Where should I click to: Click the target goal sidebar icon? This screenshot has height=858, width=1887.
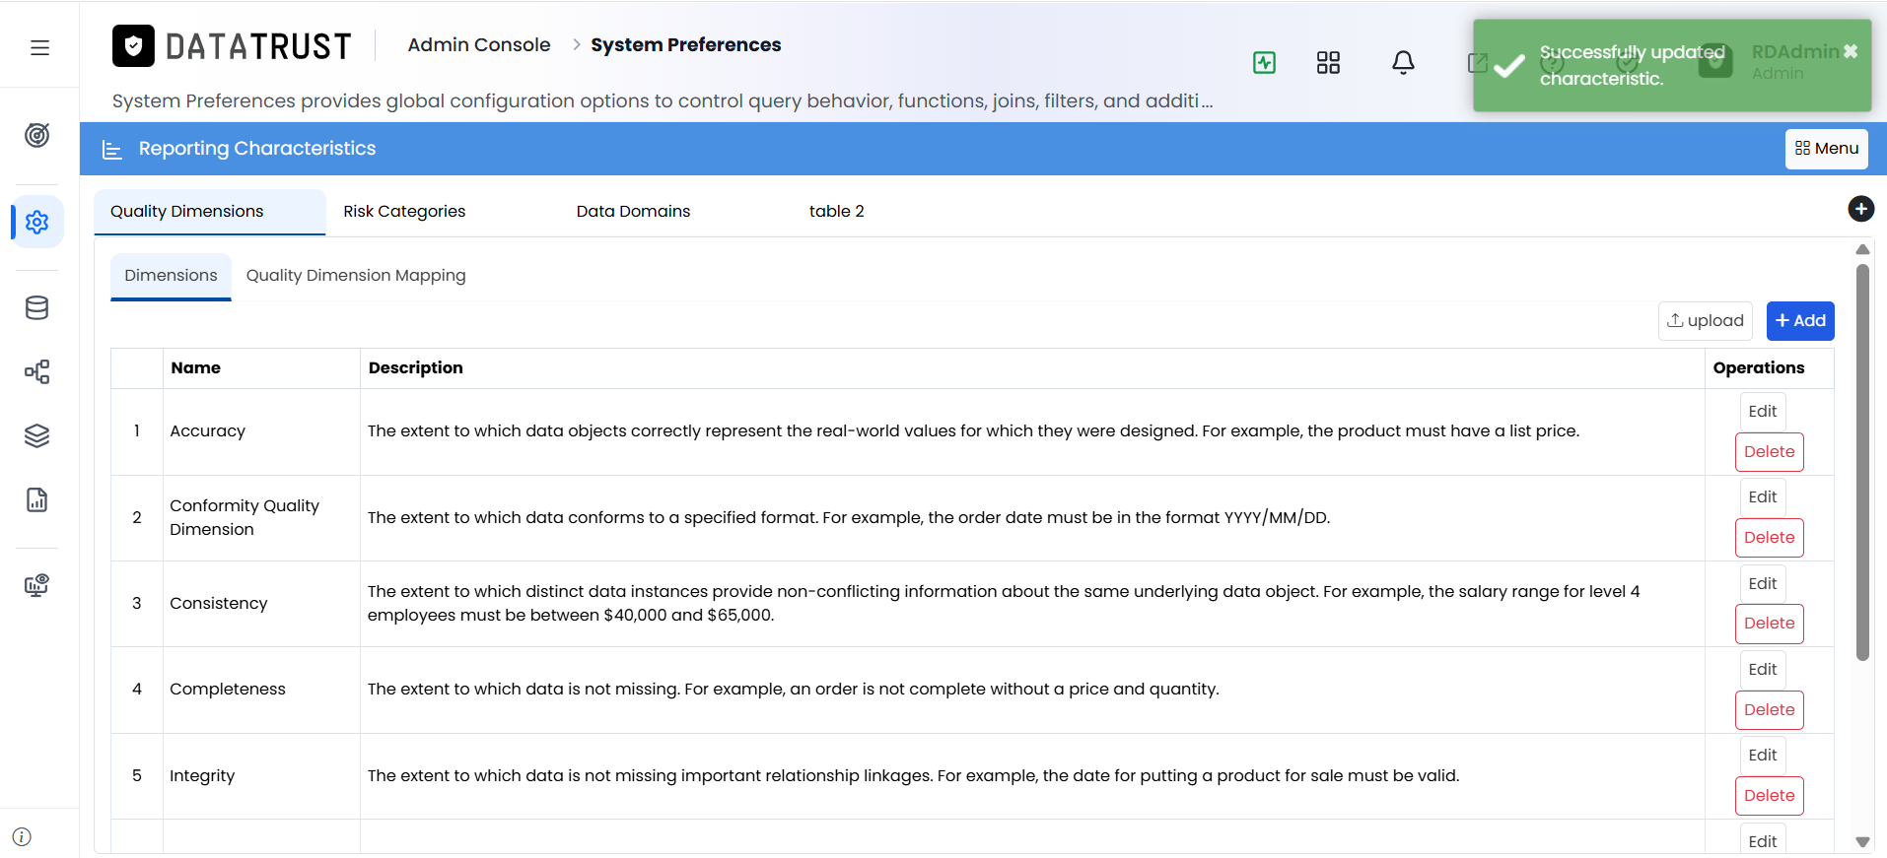point(37,135)
